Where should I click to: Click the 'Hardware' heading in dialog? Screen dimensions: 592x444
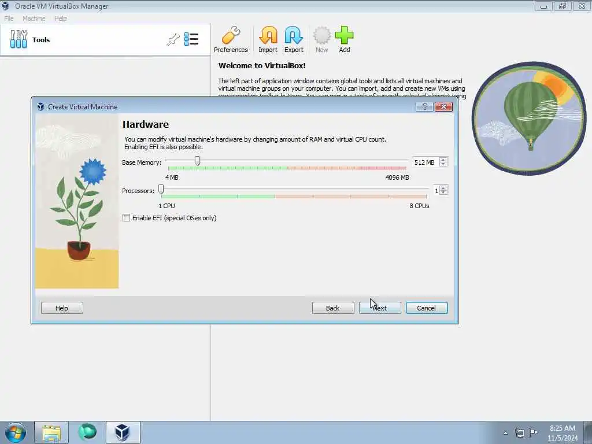coord(146,124)
